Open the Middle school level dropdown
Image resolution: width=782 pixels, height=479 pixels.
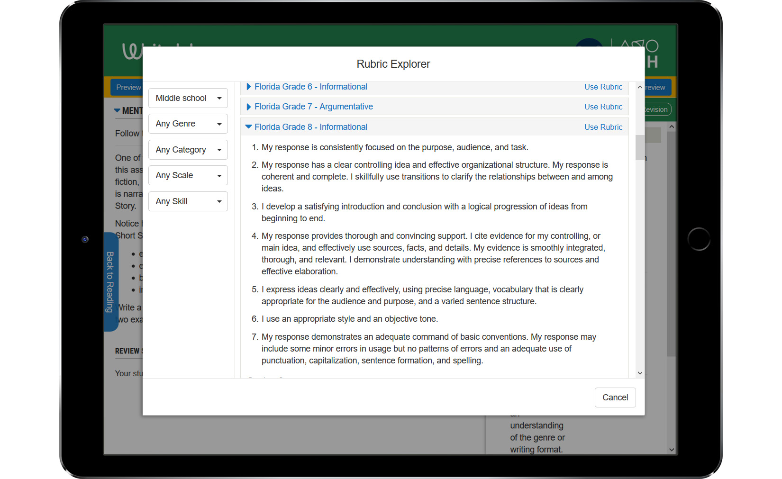188,98
